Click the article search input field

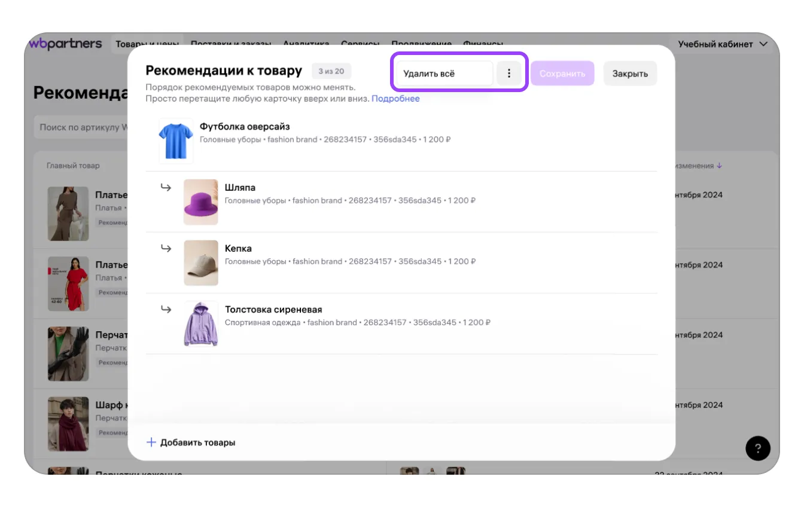pos(81,127)
